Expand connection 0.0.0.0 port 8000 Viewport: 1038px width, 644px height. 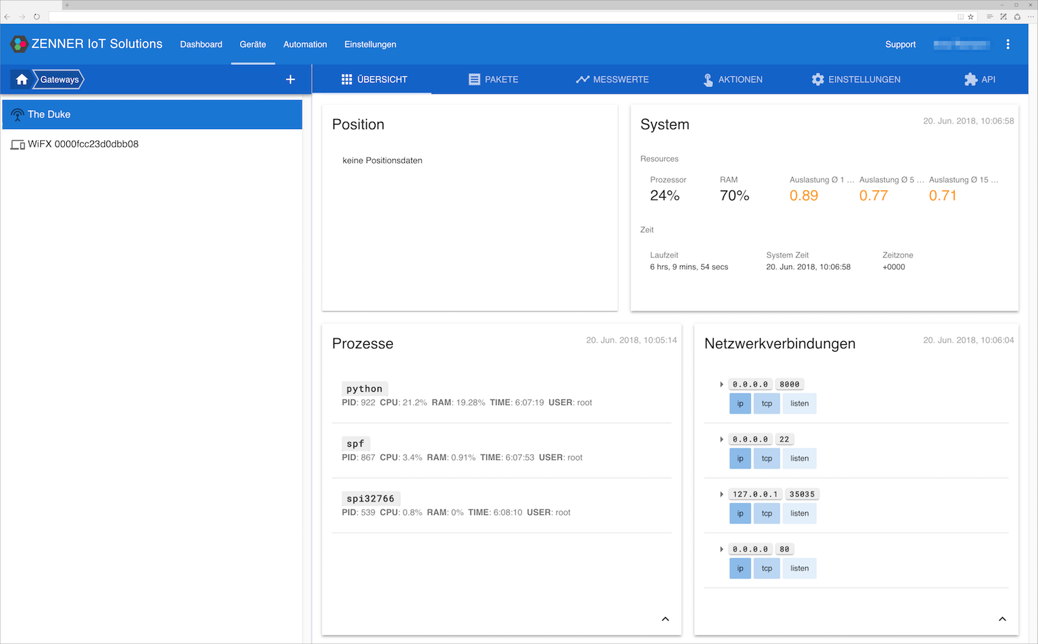point(721,385)
